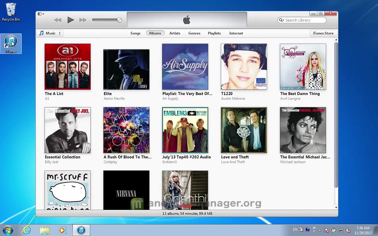Click the Play button in iTunes

71,20
